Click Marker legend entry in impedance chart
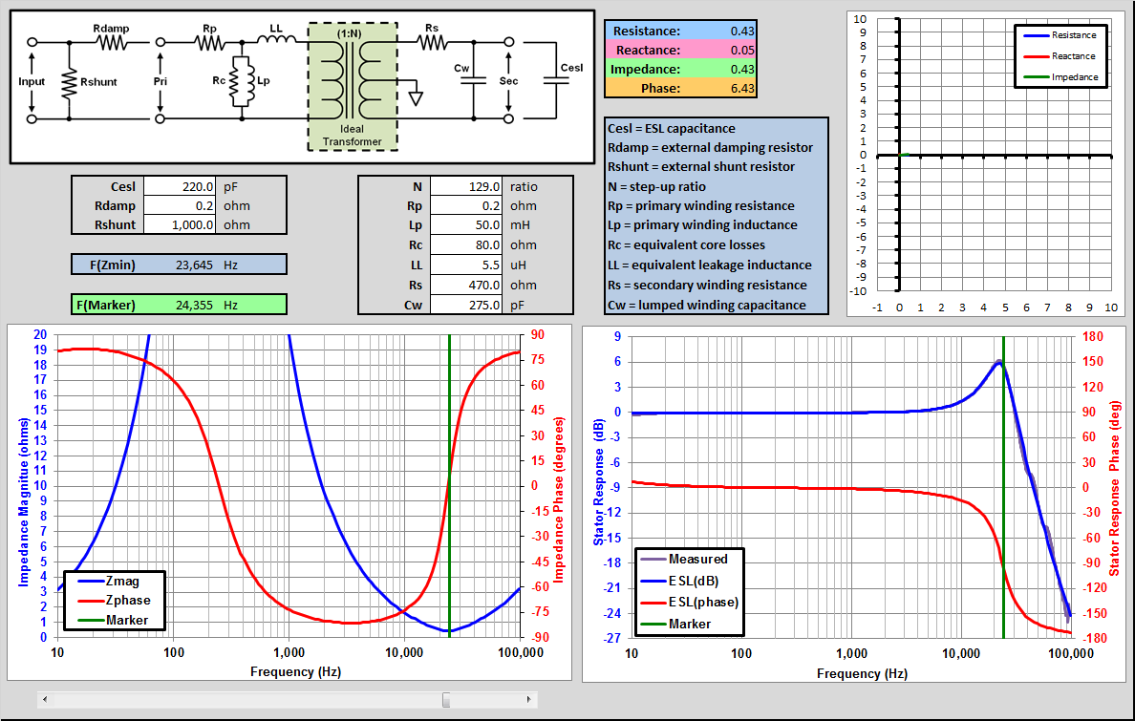Screen dimensions: 1135x721 (113, 621)
